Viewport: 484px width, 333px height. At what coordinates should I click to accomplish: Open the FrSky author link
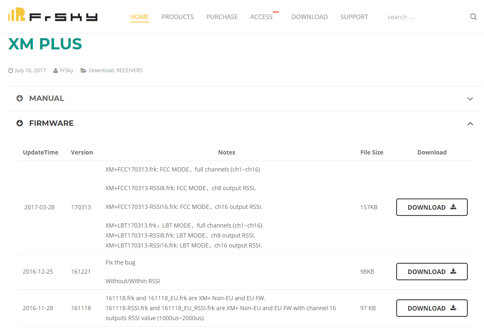66,71
